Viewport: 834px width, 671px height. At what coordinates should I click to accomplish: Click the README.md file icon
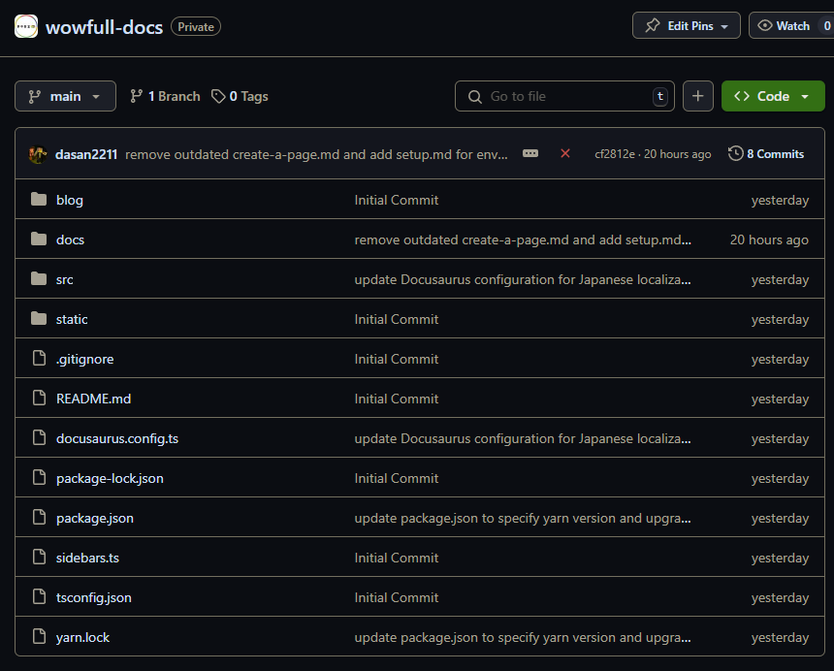tap(39, 399)
